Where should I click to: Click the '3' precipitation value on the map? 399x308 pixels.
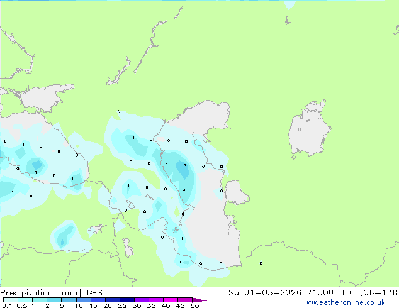tap(185, 166)
